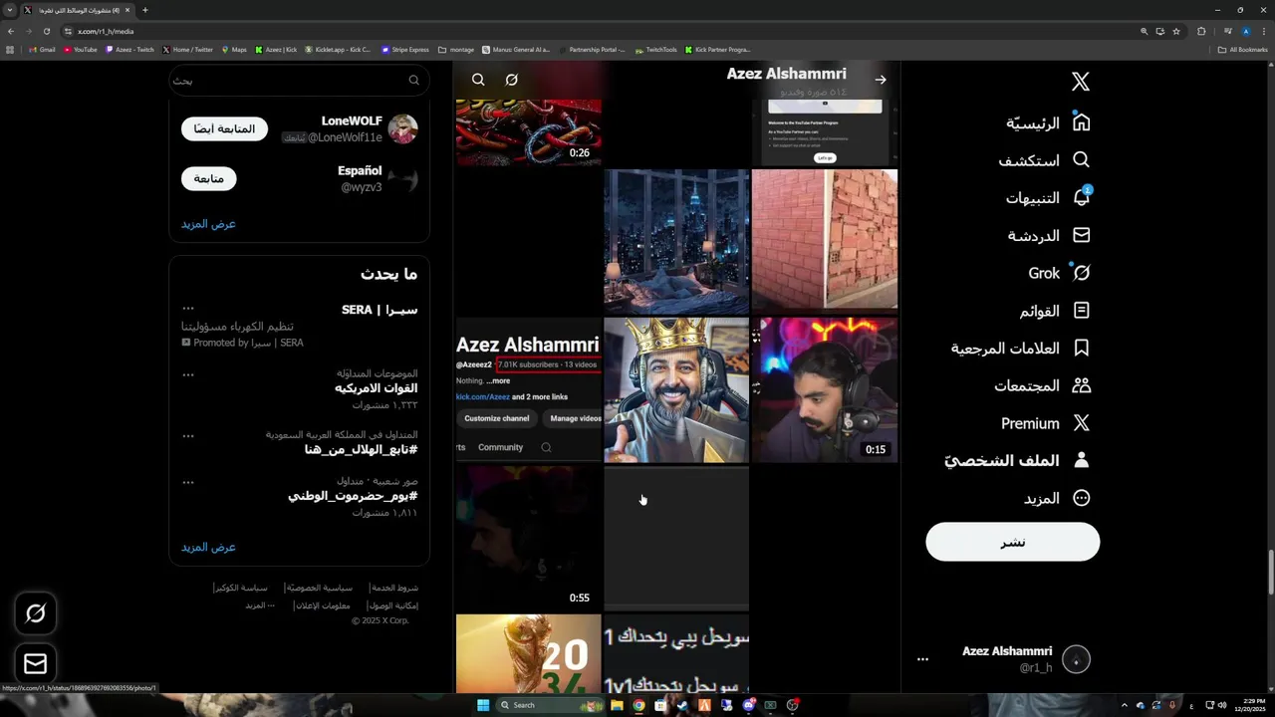Open the 1v1 Arabic text image
The height and width of the screenshot is (717, 1275).
coord(676,653)
